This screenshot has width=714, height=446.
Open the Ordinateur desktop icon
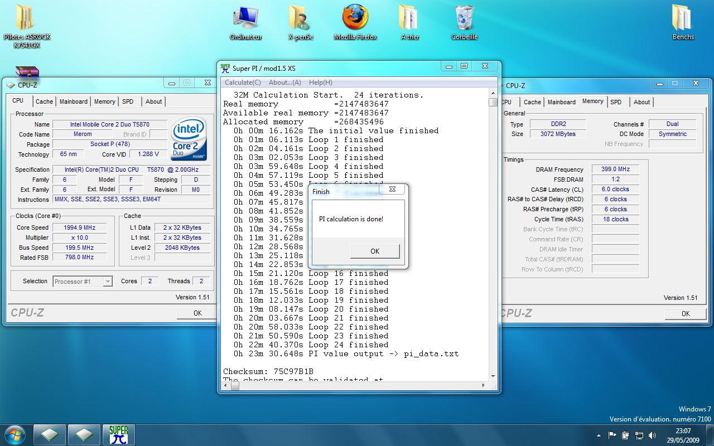pyautogui.click(x=245, y=23)
